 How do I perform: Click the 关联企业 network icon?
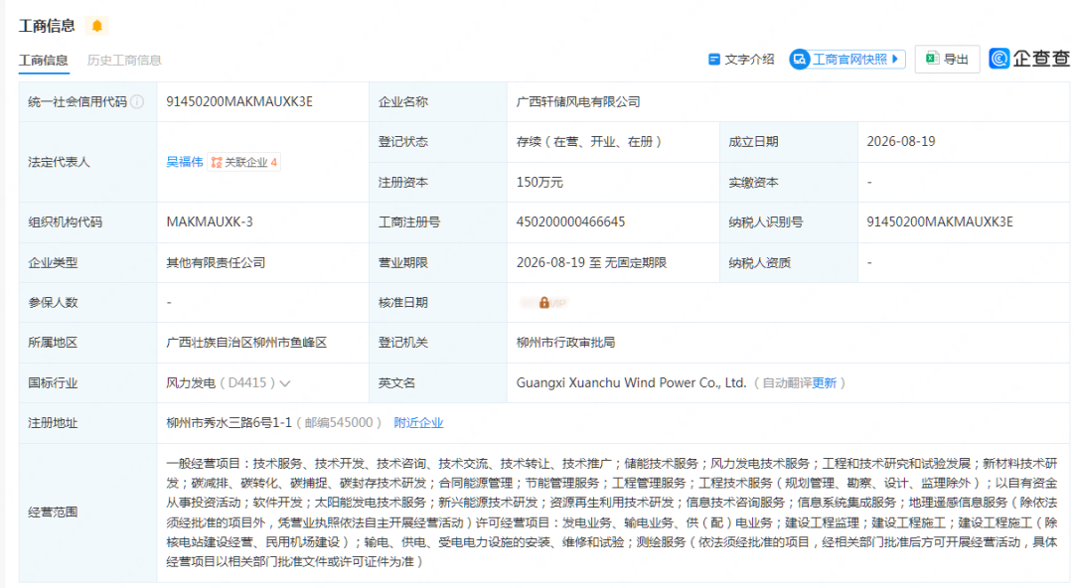coord(217,162)
